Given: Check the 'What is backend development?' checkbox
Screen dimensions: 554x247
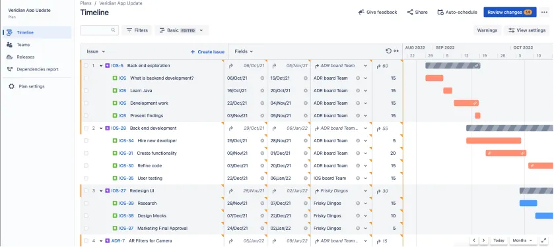Looking at the screenshot, I should tap(86, 78).
